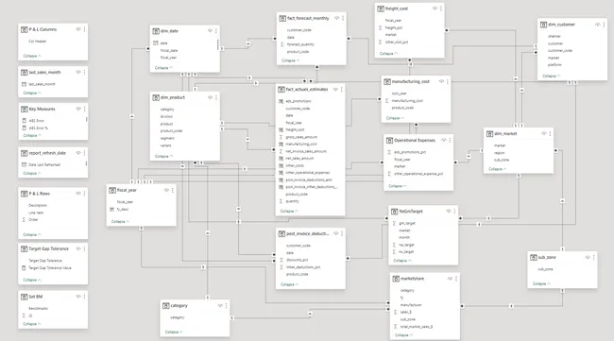Open more options for freight_cost table
This screenshot has width=614, height=341.
coord(441,9)
